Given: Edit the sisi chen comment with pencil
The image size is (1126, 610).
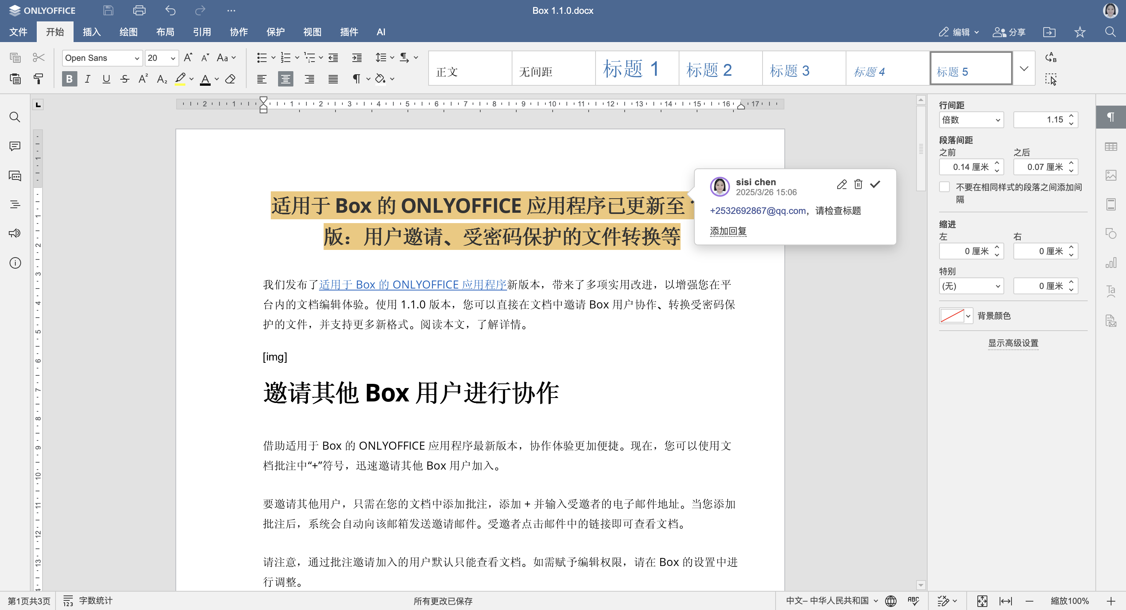Looking at the screenshot, I should point(841,184).
